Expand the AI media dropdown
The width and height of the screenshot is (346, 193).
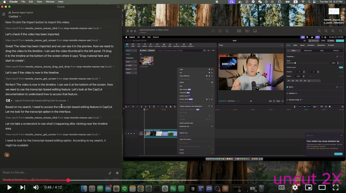131,65
